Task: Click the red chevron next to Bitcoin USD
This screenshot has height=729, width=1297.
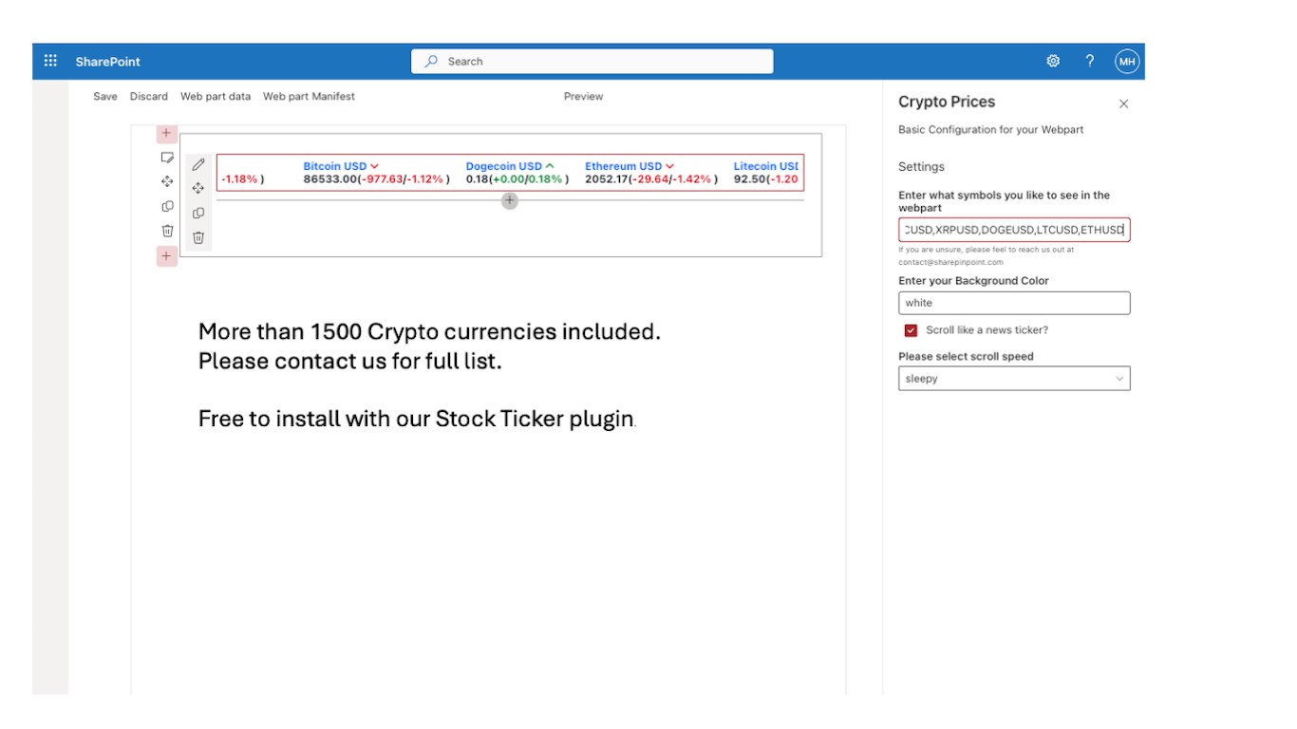Action: (374, 166)
